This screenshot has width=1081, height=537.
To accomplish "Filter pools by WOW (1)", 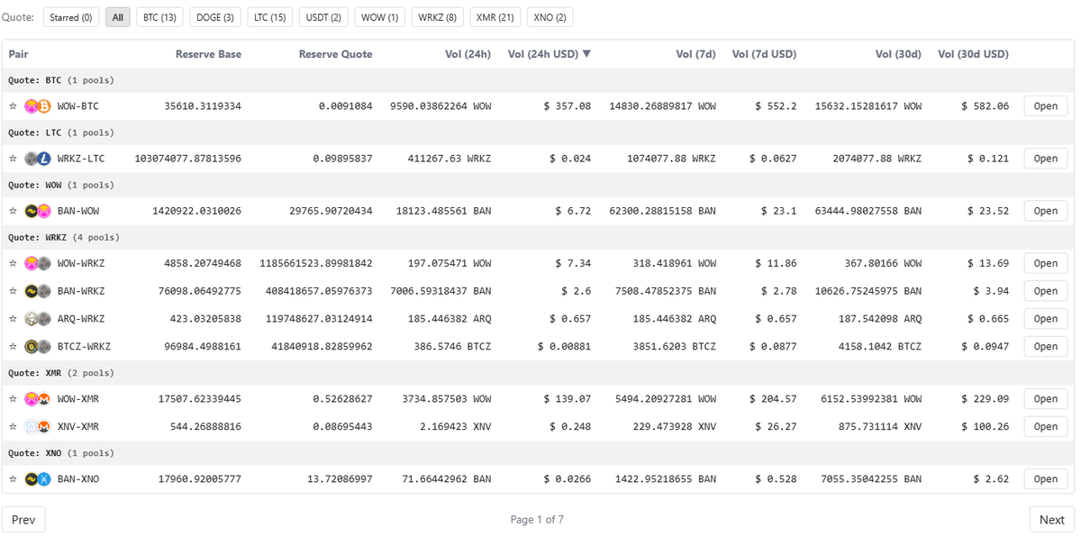I will (380, 17).
